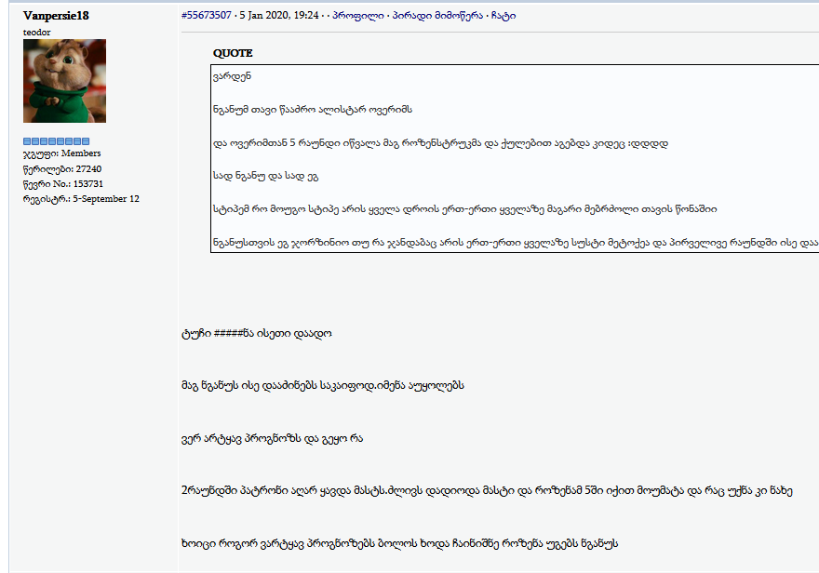Click the fourth blue rating square
Image resolution: width=819 pixels, height=573 pixels.
(x=51, y=141)
